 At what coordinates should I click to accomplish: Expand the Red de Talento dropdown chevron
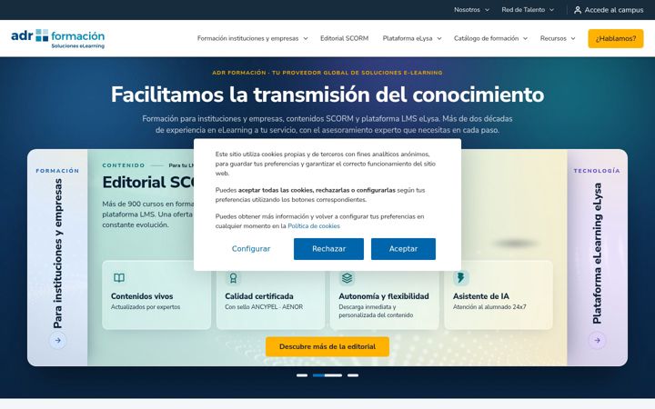[x=552, y=10]
